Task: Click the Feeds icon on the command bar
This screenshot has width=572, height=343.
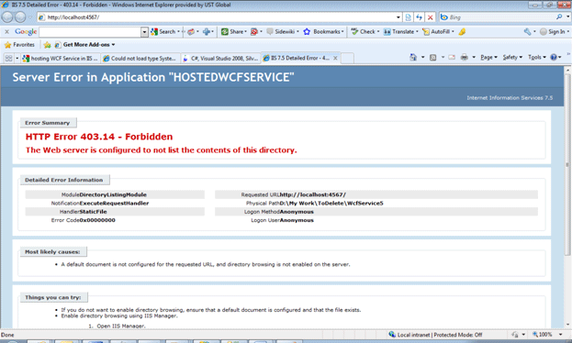Action: [x=433, y=57]
